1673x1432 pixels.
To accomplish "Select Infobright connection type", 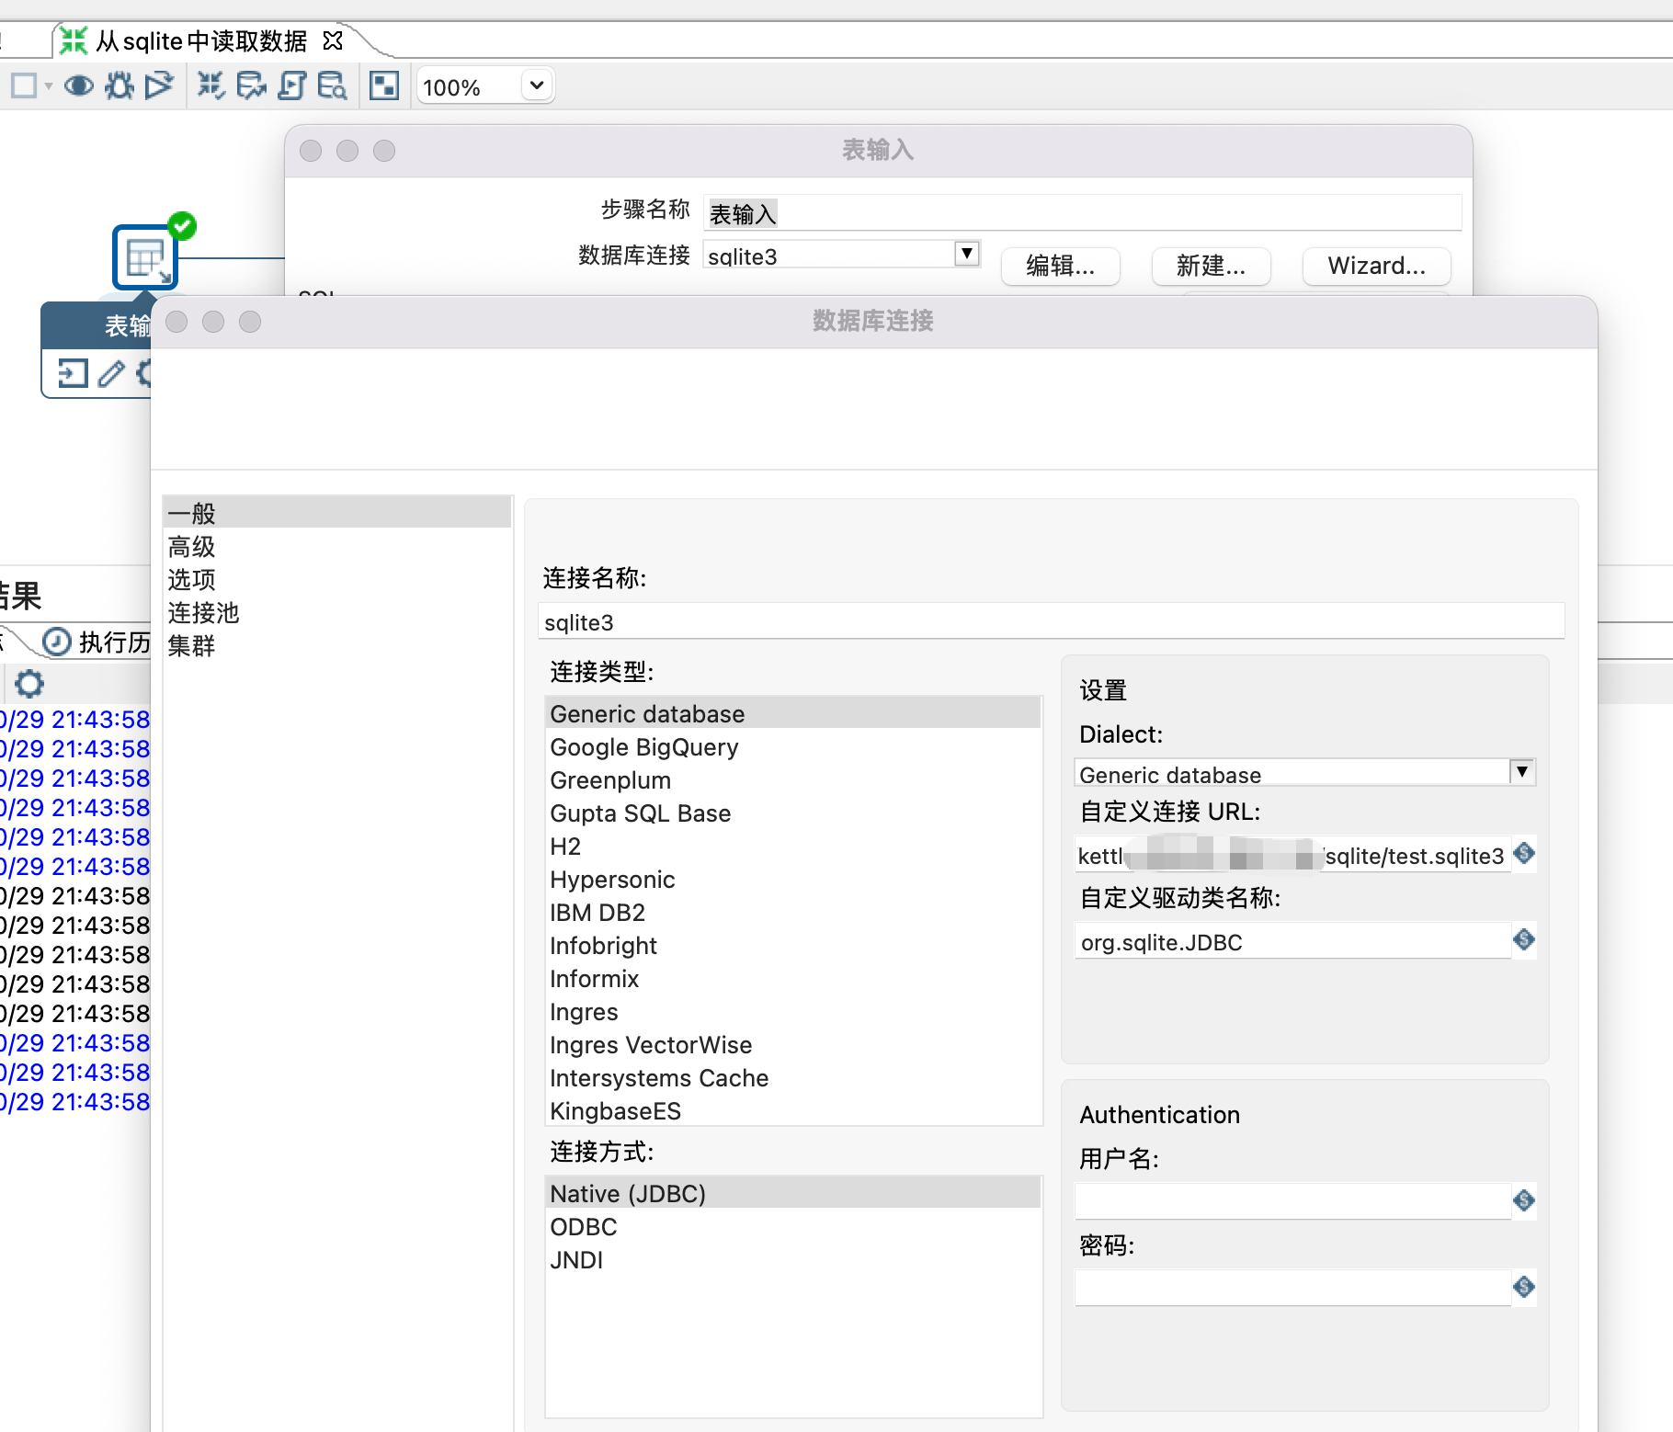I will (x=793, y=945).
